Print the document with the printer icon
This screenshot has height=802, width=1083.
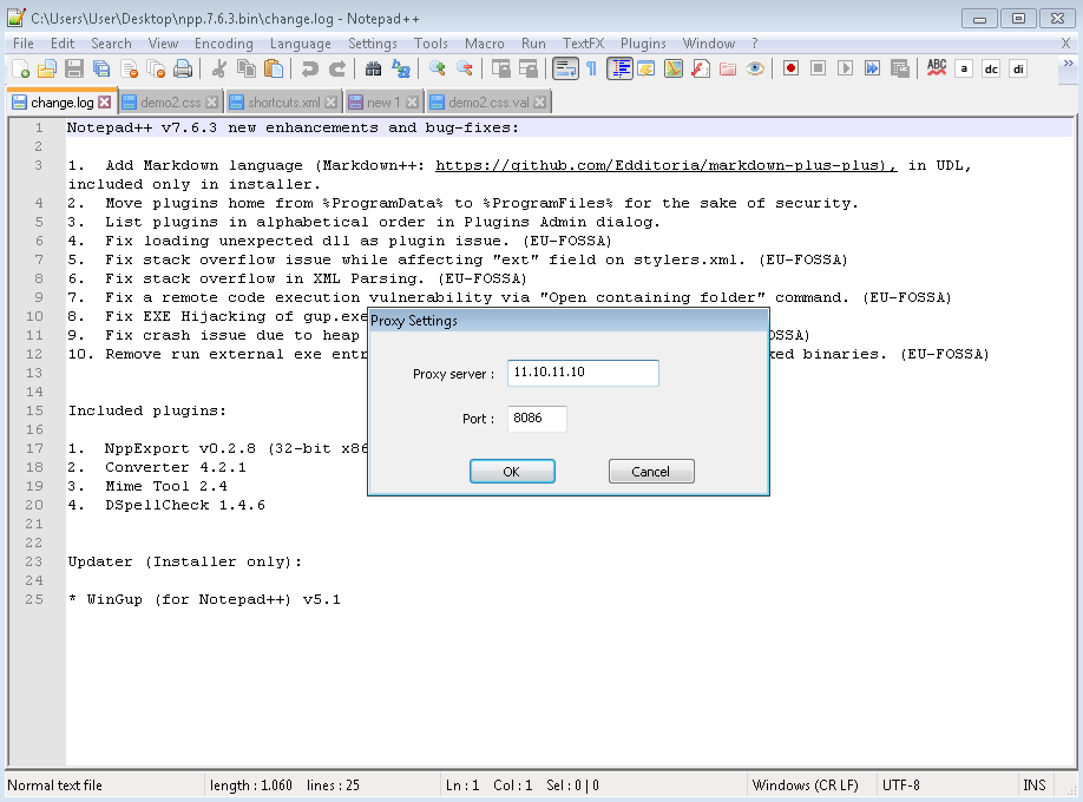(x=183, y=69)
